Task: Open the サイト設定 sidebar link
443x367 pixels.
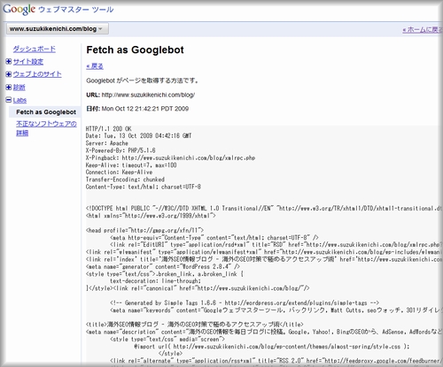Action: click(x=28, y=62)
